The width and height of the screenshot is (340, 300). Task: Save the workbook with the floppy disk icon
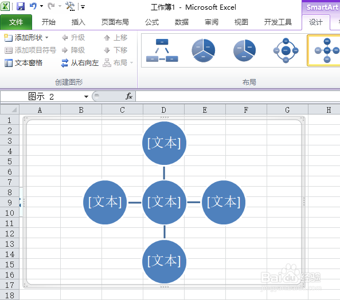coord(21,6)
